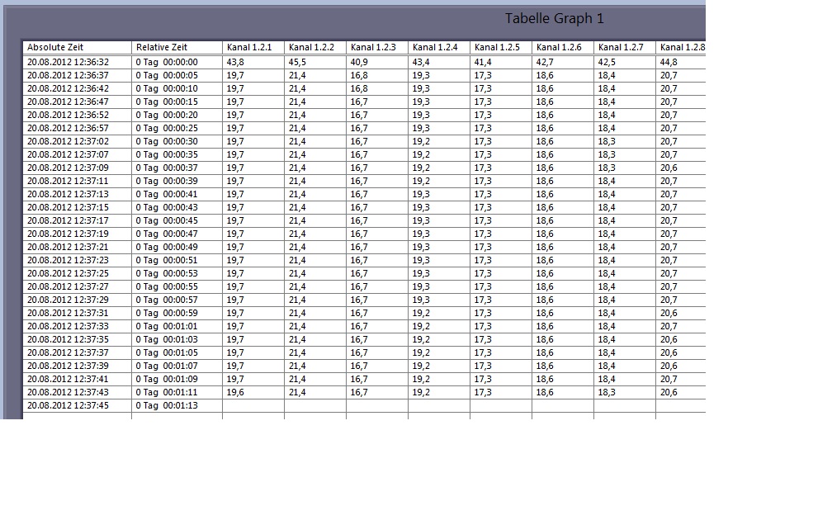Screen dimensions: 832x520
Task: Select cell 20.08.2012 12:36:57
Action: click(x=78, y=129)
